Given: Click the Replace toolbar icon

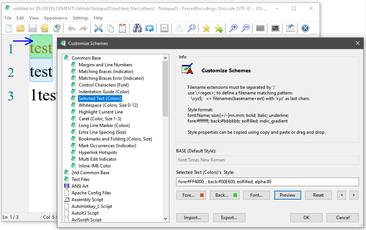Looking at the screenshot, I should pos(149,28).
